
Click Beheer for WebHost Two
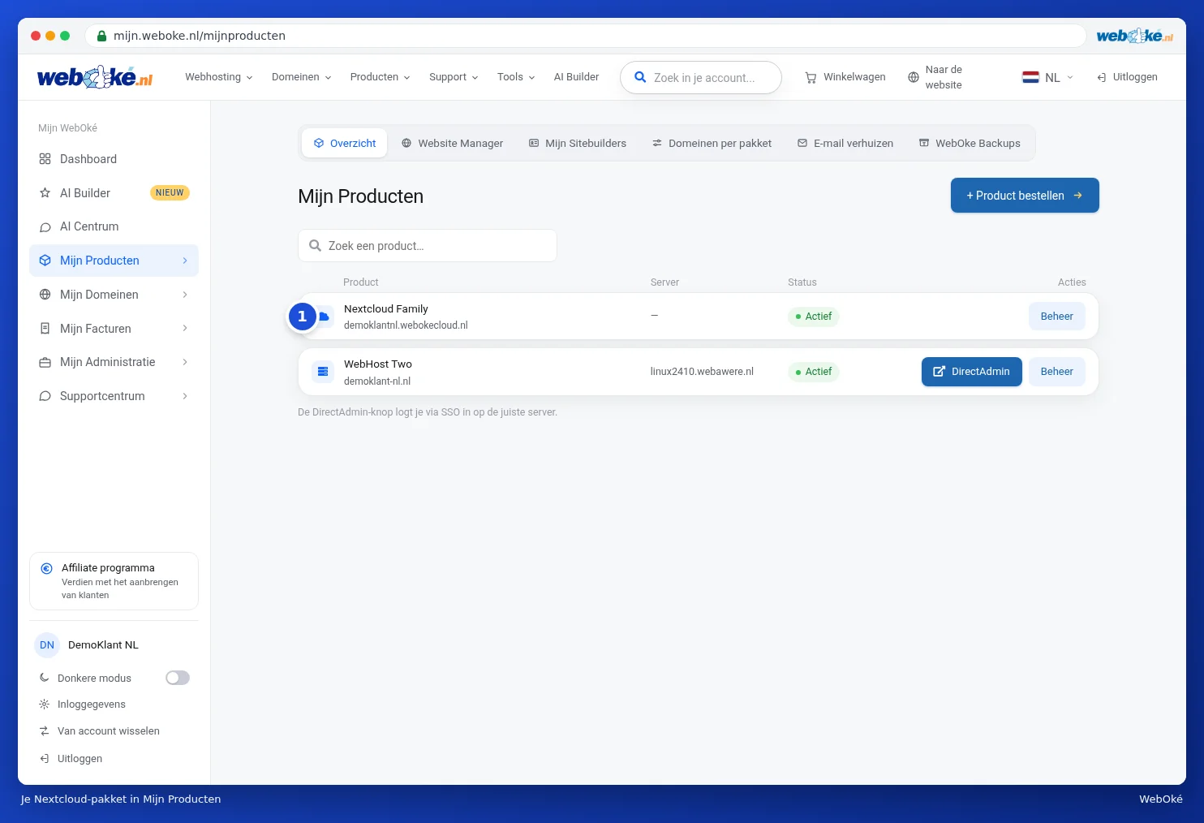click(x=1057, y=372)
